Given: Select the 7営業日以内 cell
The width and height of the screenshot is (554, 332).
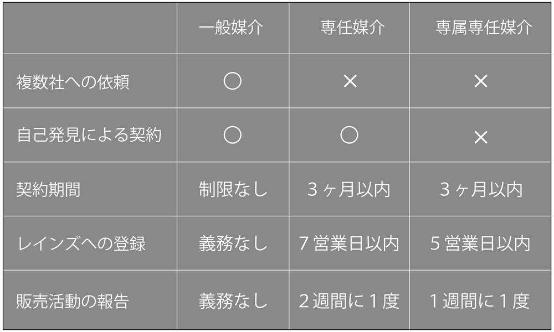Looking at the screenshot, I should tap(349, 244).
